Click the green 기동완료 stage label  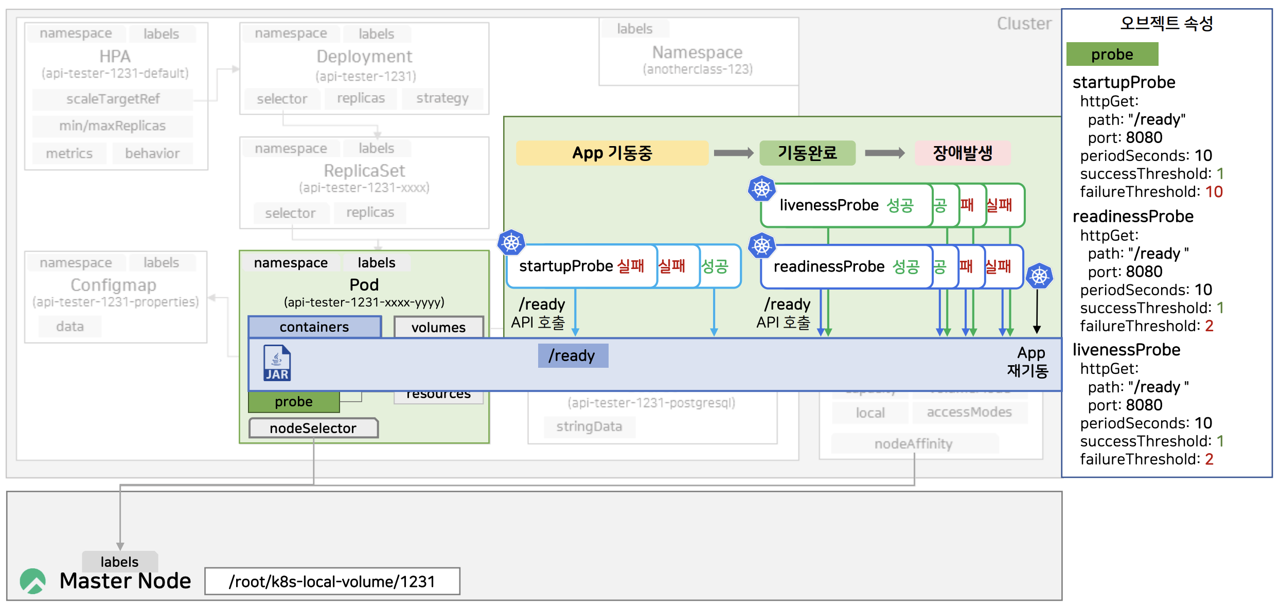point(807,153)
